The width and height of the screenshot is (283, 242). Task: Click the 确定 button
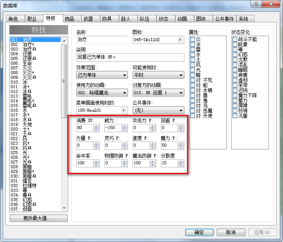(x=199, y=233)
